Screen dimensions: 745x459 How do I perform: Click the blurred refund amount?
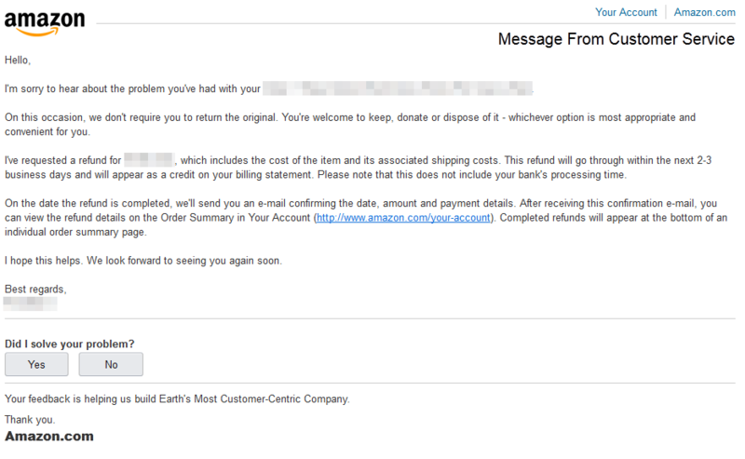point(149,159)
